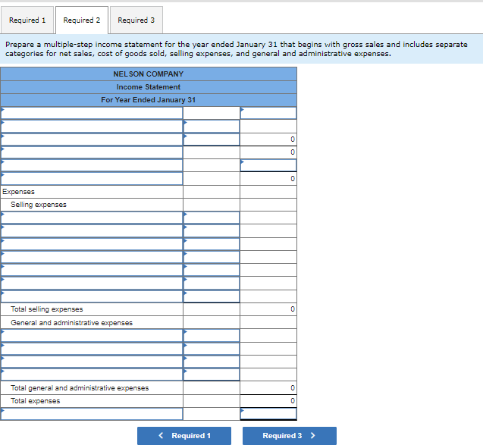Click amount field directly above Total general and administrative

(x=212, y=374)
